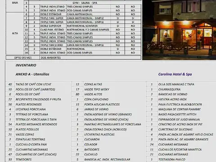The height and width of the screenshot is (162, 216).
Task: Select cell 'DOBLE SUPERIOR' in room table
Action: [53, 26]
